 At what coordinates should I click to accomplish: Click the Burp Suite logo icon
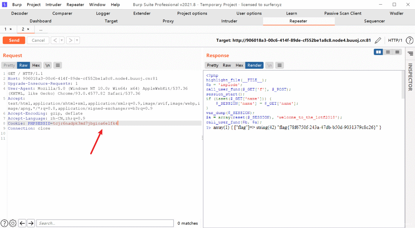tap(5, 5)
